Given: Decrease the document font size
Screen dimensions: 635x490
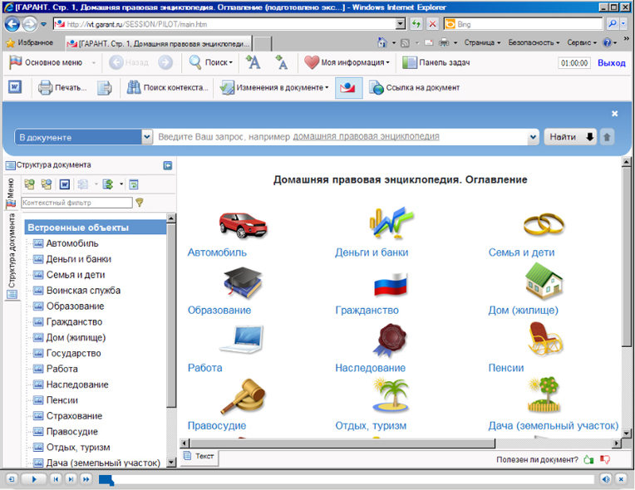Looking at the screenshot, I should [281, 62].
